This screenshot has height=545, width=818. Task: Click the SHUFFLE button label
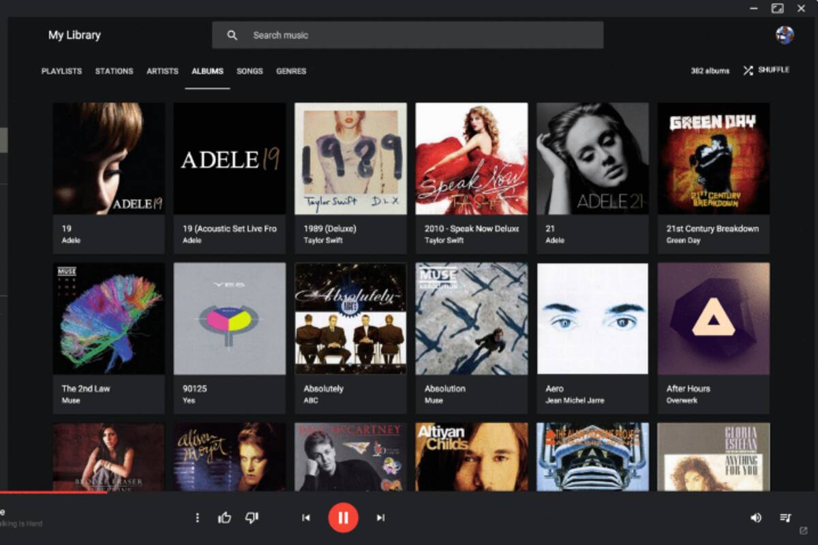pyautogui.click(x=774, y=70)
